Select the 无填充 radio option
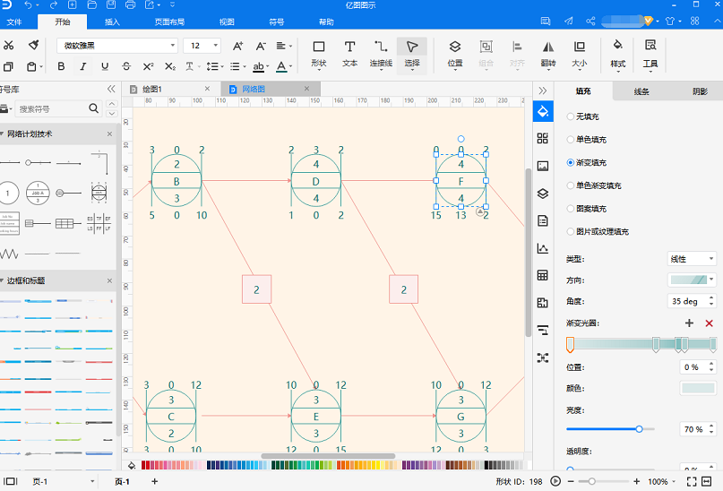Screen dimensions: 723x491 coord(571,116)
